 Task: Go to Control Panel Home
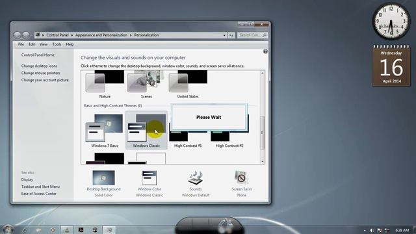click(38, 55)
